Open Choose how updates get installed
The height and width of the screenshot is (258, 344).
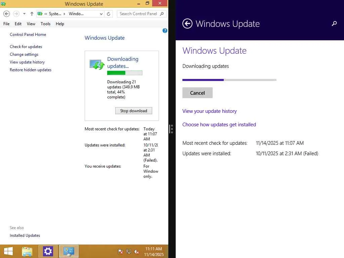pyautogui.click(x=219, y=125)
